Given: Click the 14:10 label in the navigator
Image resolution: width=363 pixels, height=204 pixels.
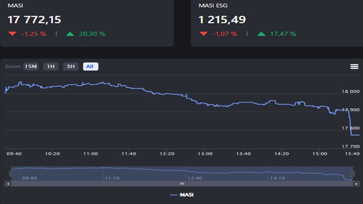Looking at the screenshot, I should pyautogui.click(x=278, y=178).
